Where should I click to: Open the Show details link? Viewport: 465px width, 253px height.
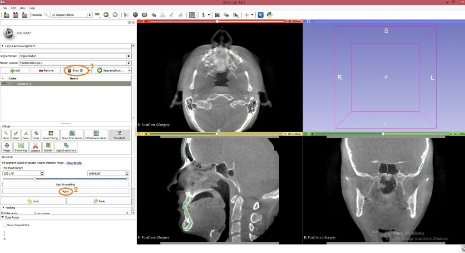pyautogui.click(x=74, y=162)
